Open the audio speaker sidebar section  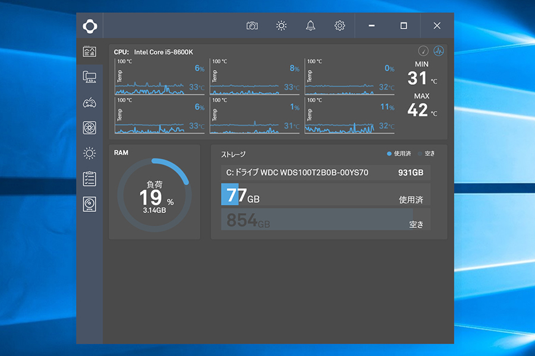(89, 204)
